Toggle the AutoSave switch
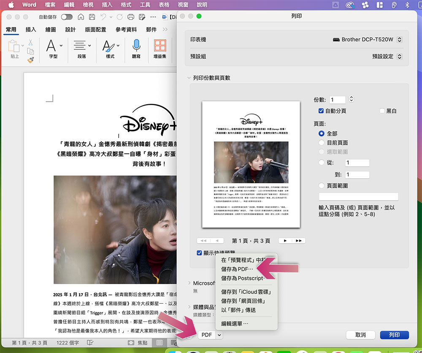Viewport: 422px width, 353px height. pos(67,17)
